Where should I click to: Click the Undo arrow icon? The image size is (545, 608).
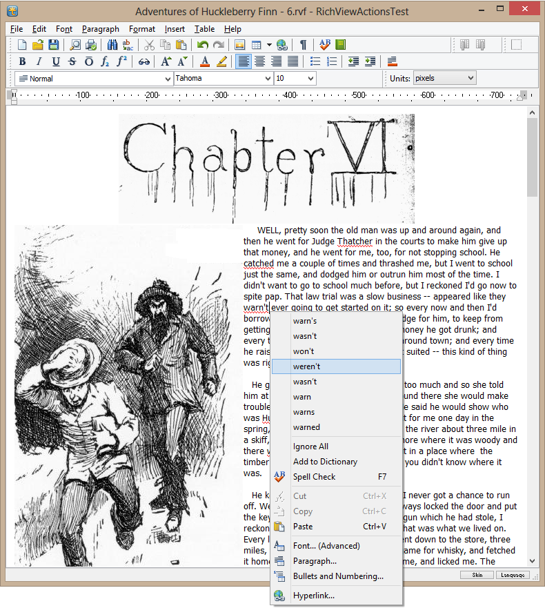pos(202,45)
